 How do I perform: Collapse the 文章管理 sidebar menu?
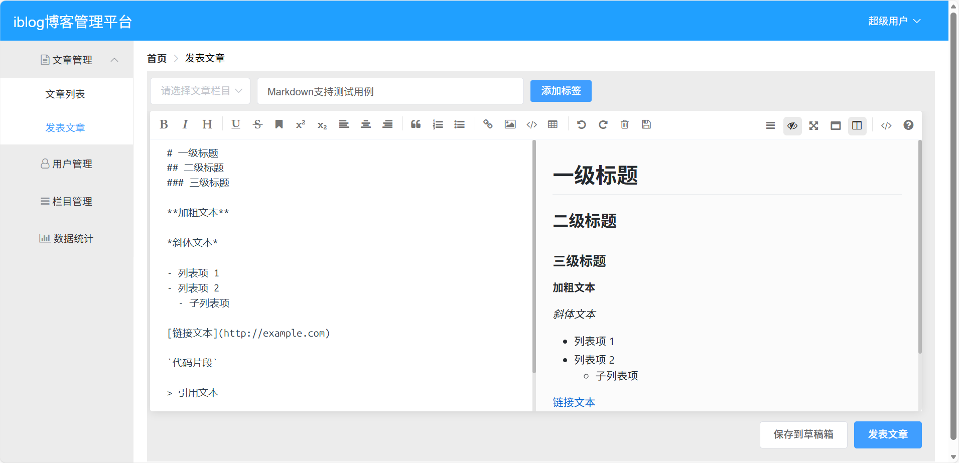(x=67, y=60)
